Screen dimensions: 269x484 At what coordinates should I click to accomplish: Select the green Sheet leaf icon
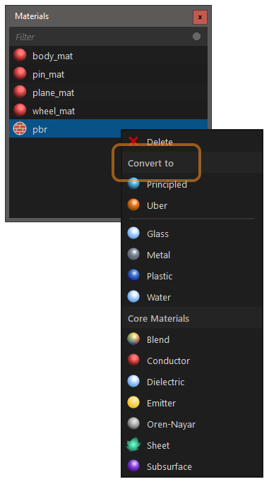(x=133, y=445)
